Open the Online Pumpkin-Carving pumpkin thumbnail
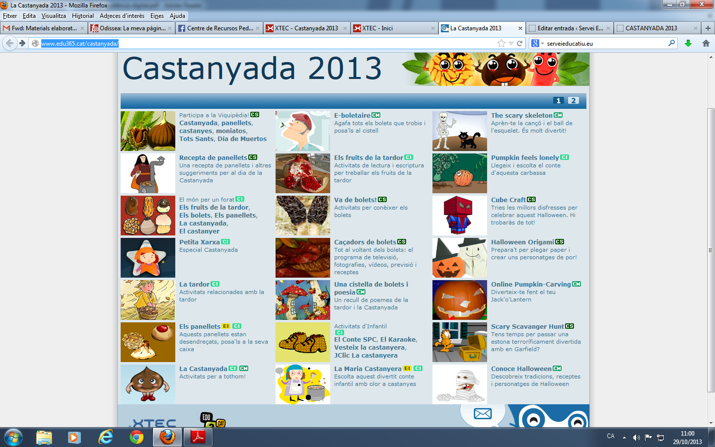The image size is (715, 447). [x=459, y=300]
